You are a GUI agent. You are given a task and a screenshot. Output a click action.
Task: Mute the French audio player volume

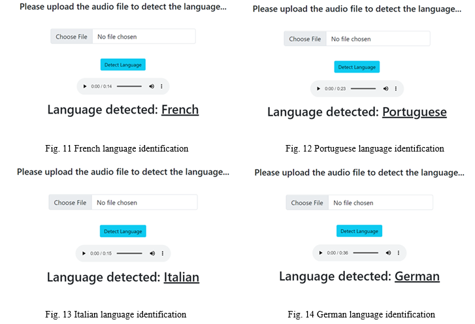[152, 86]
